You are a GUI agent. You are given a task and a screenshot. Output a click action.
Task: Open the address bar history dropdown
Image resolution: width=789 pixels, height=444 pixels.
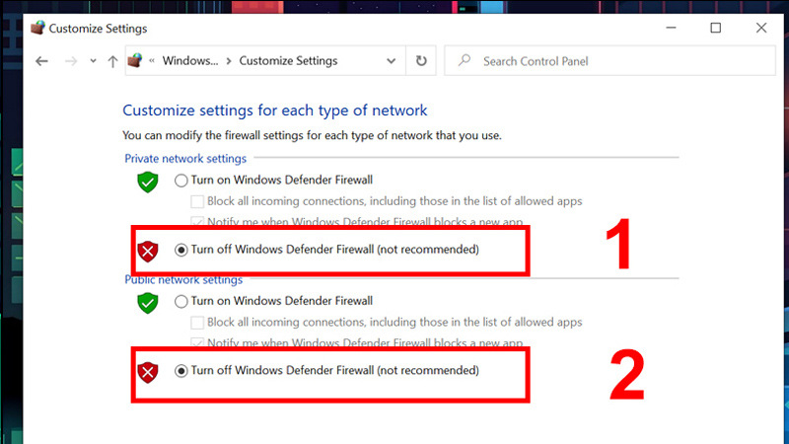[x=391, y=61]
